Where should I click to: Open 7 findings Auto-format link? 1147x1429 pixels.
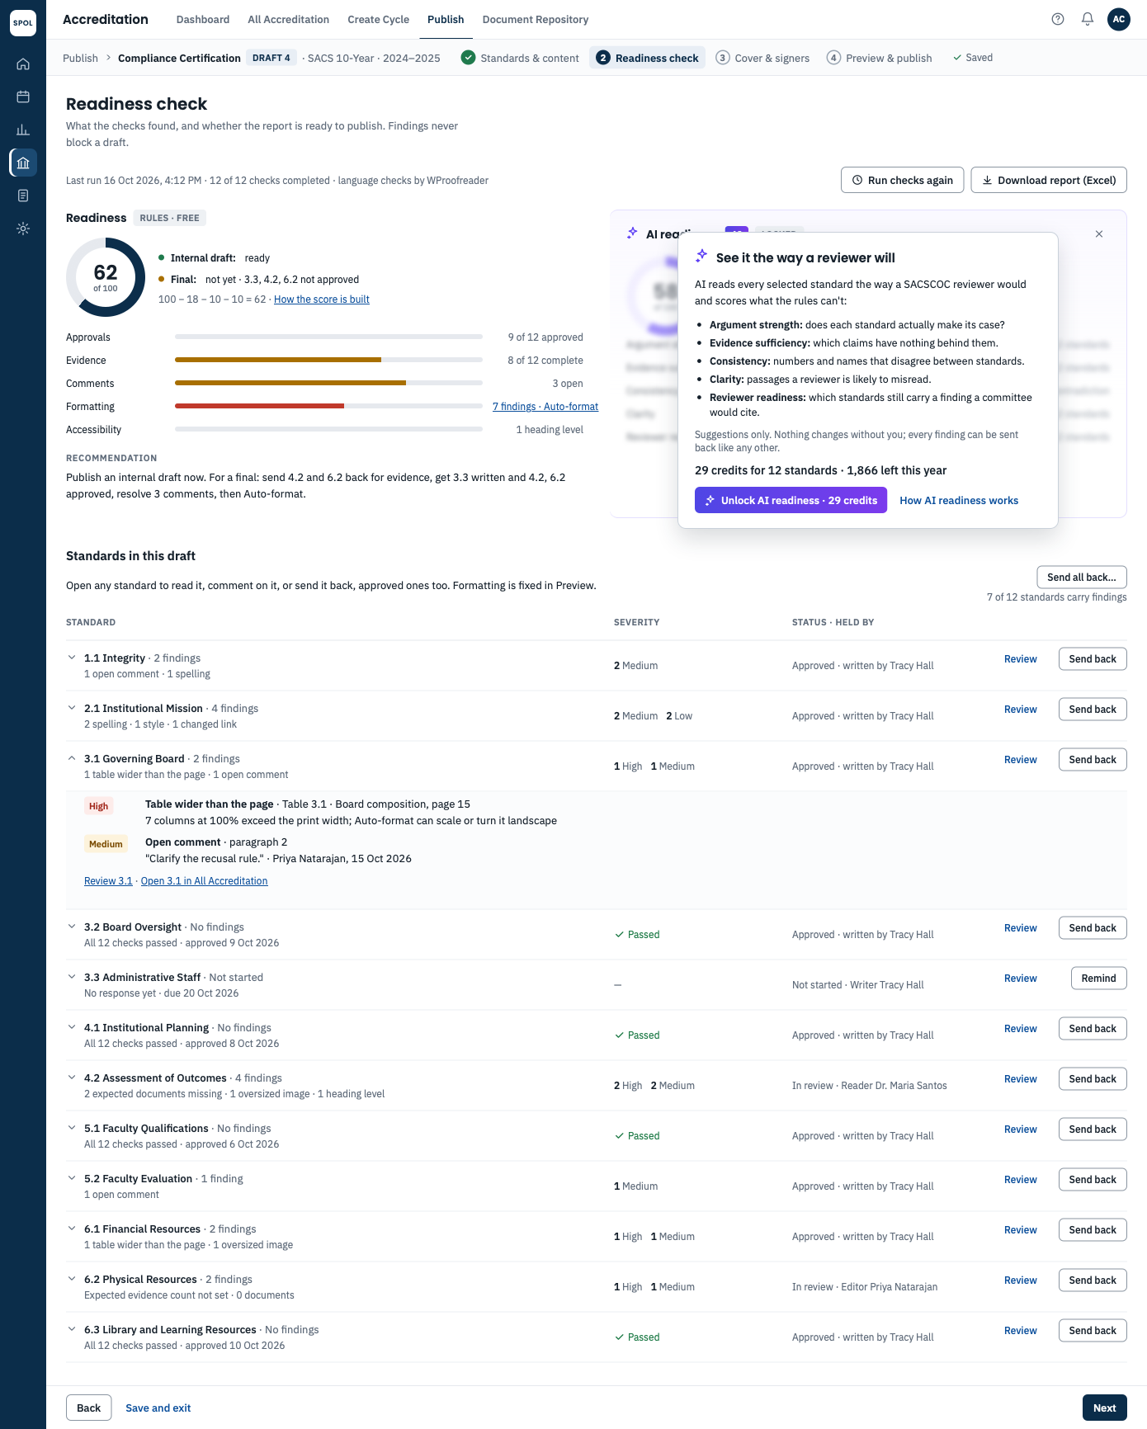pos(545,407)
